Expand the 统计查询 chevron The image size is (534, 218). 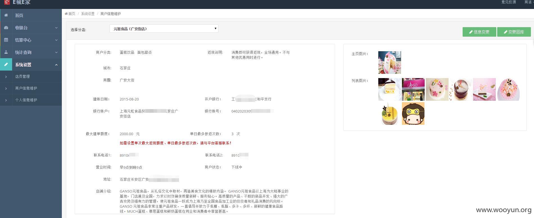point(56,52)
